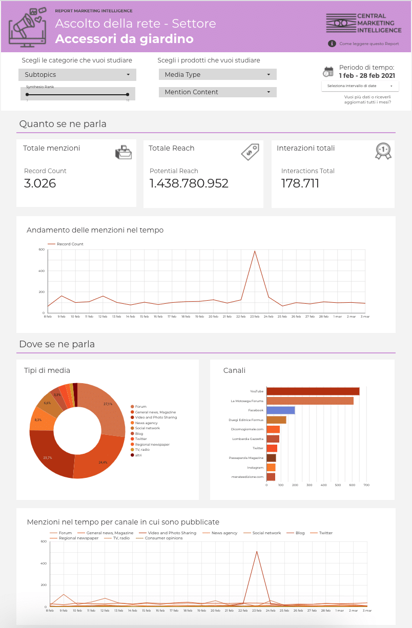412x628 pixels.
Task: Follow the Vuoi più dati link
Action: pos(367,99)
